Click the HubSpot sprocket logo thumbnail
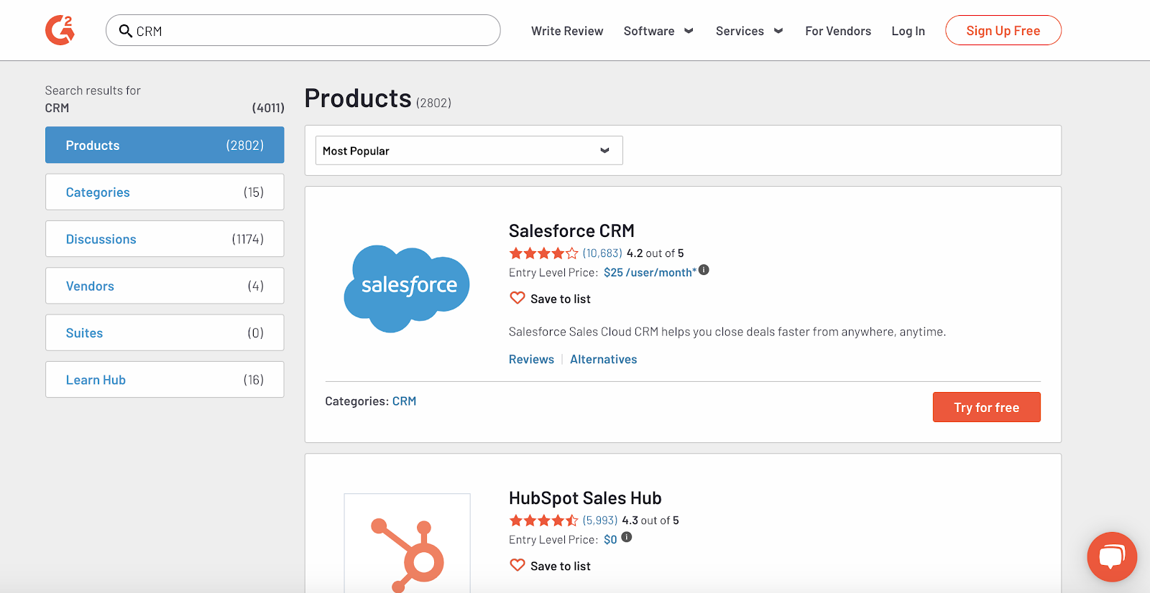Viewport: 1150px width, 593px height. 407,543
